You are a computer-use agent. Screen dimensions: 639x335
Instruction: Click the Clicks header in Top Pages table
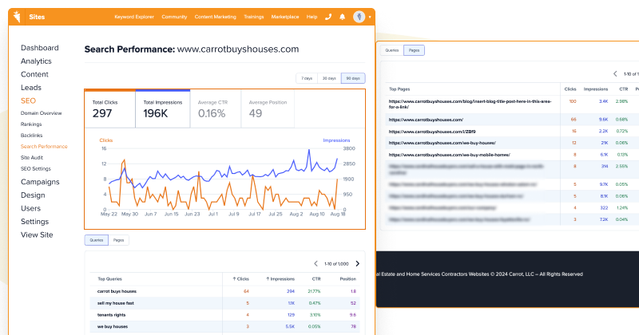(x=570, y=89)
